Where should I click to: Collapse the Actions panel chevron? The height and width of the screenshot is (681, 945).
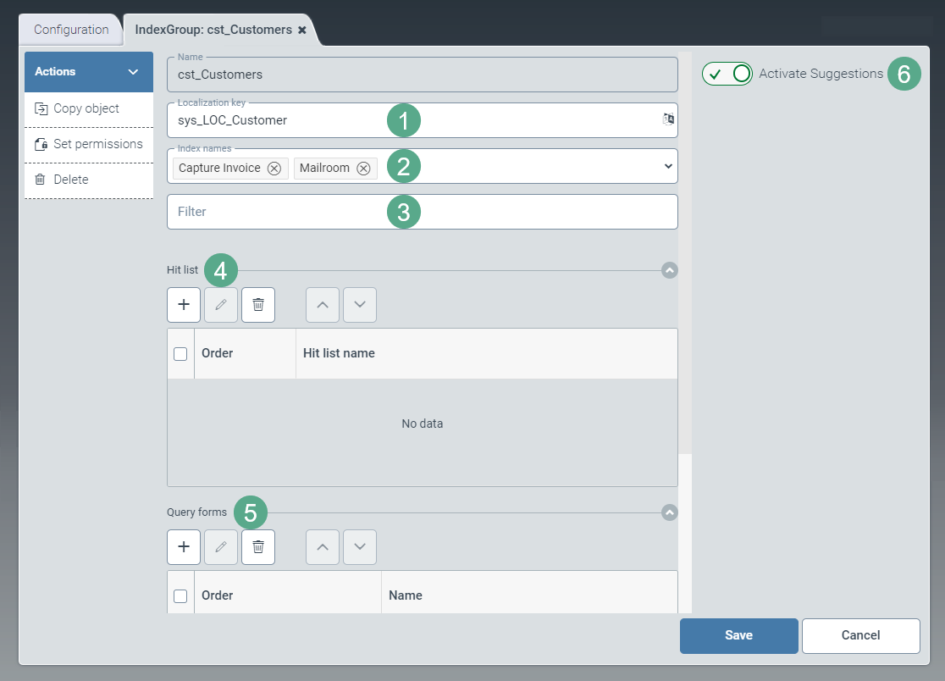point(133,72)
